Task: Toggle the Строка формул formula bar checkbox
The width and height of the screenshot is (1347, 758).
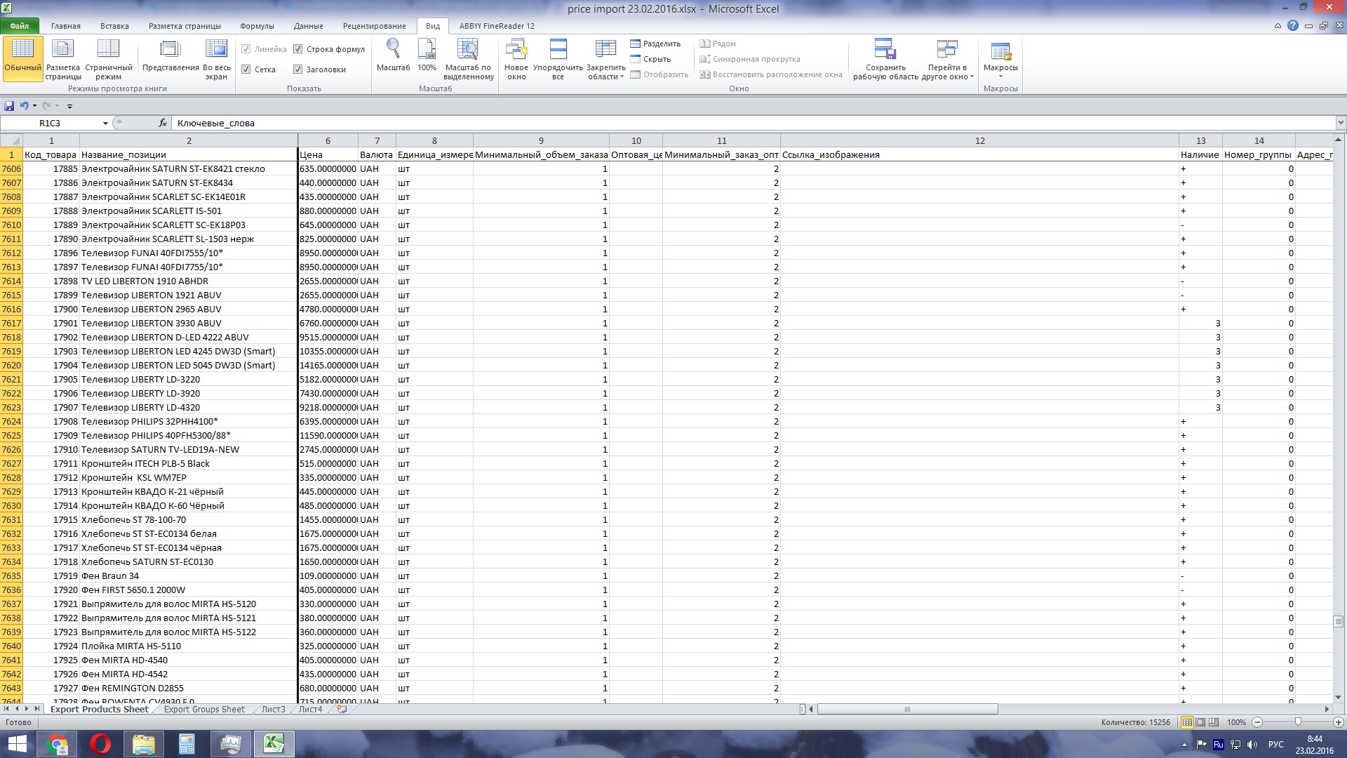Action: pos(297,49)
